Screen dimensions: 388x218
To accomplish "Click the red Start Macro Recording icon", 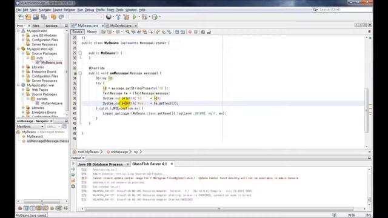I will [x=190, y=32].
